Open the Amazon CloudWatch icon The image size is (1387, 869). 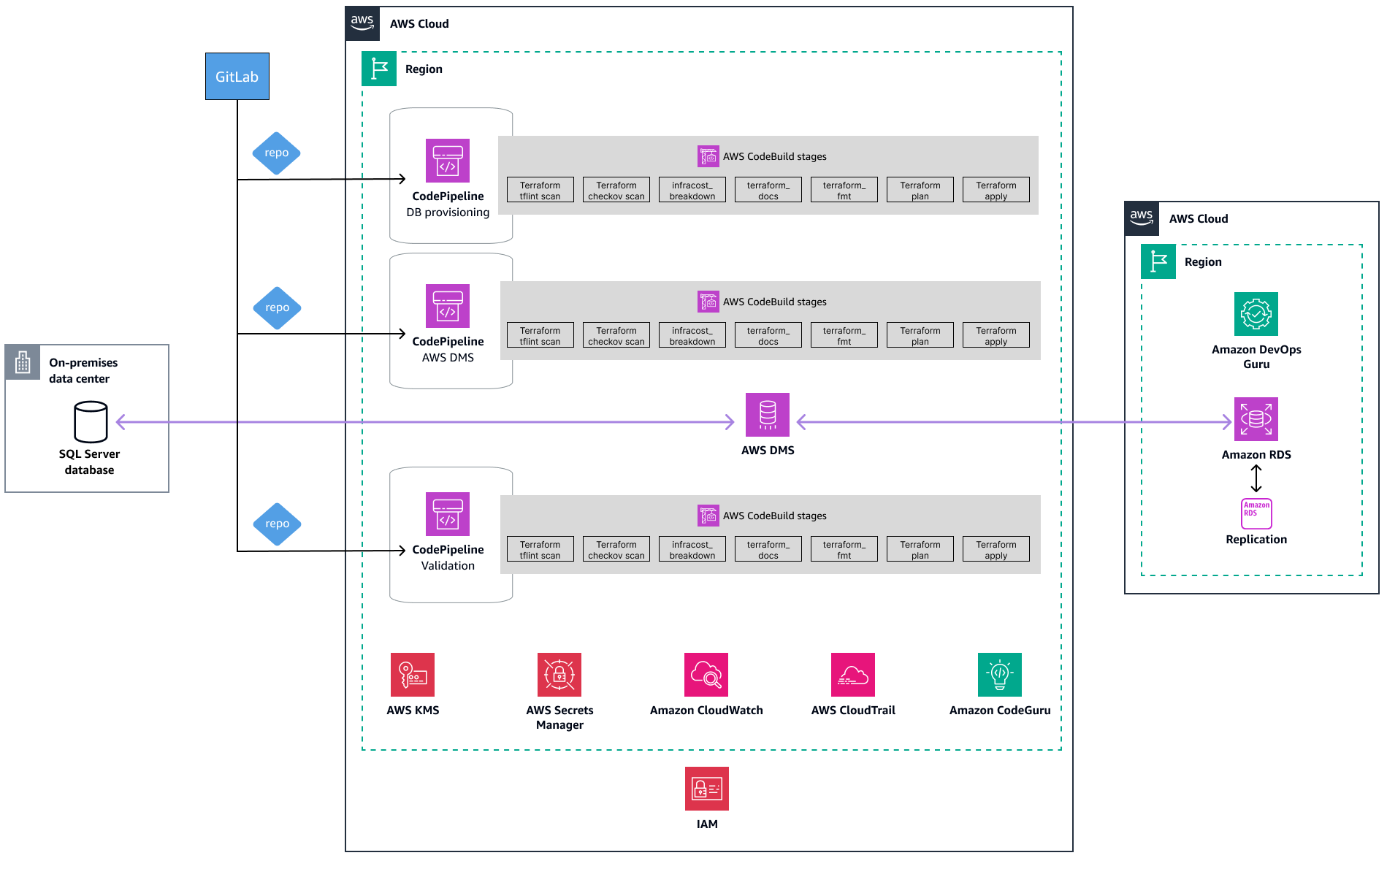(706, 674)
